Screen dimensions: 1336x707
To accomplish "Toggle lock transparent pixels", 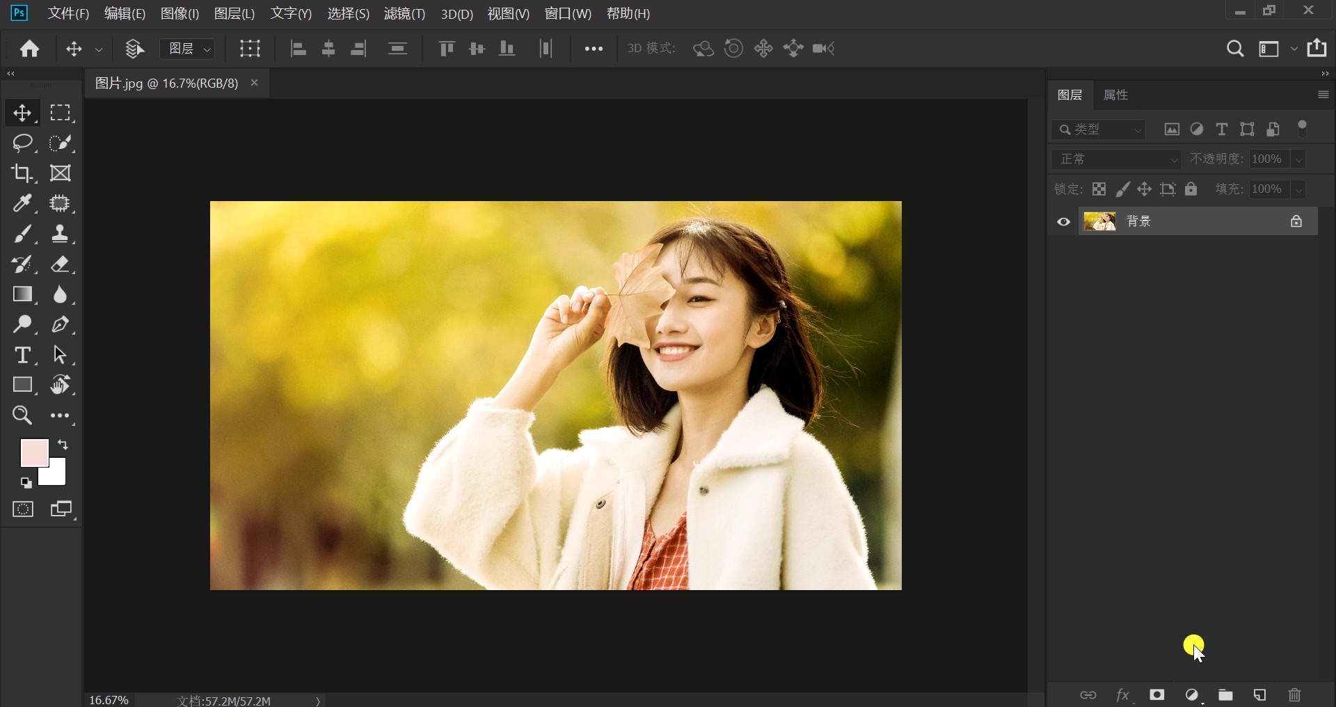I will [1099, 189].
